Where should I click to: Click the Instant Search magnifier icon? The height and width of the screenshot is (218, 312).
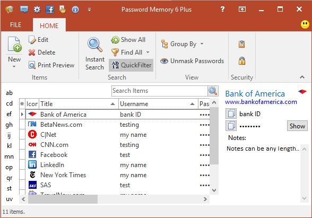(x=95, y=45)
